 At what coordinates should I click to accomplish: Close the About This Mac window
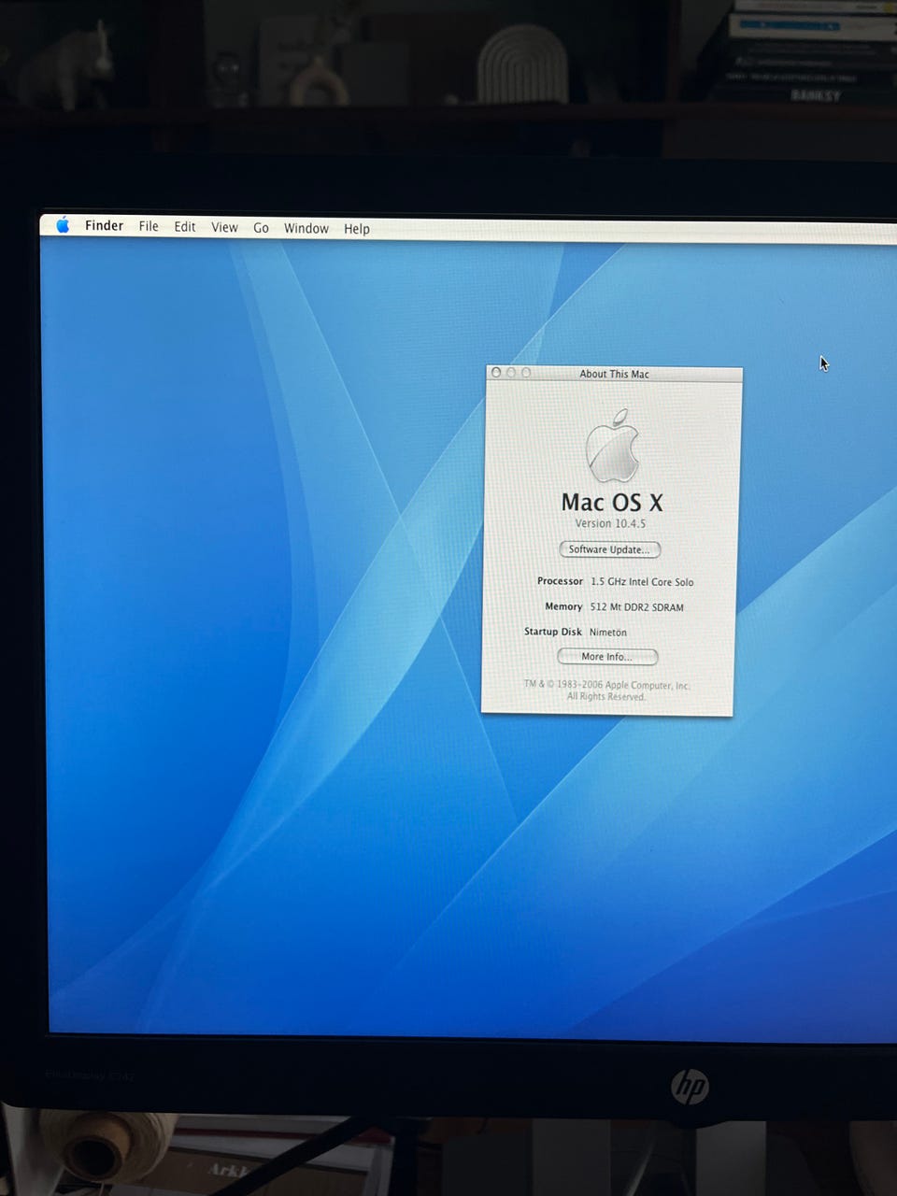pyautogui.click(x=496, y=372)
